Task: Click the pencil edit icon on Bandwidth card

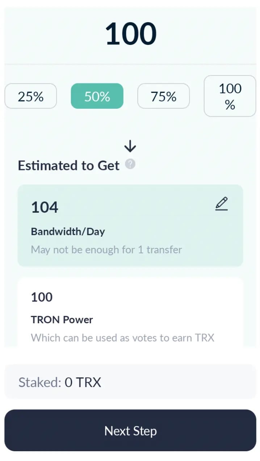Action: click(221, 204)
